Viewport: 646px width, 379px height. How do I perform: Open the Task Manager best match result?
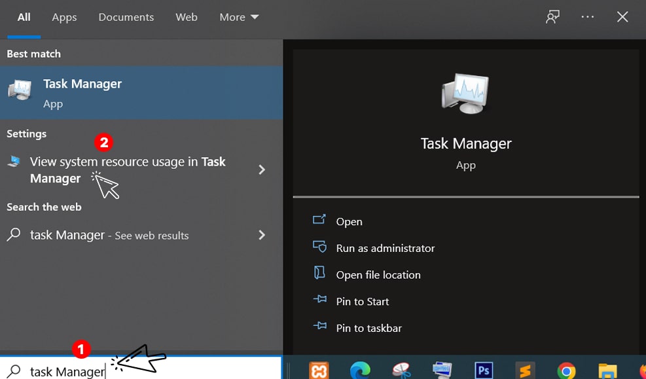141,93
